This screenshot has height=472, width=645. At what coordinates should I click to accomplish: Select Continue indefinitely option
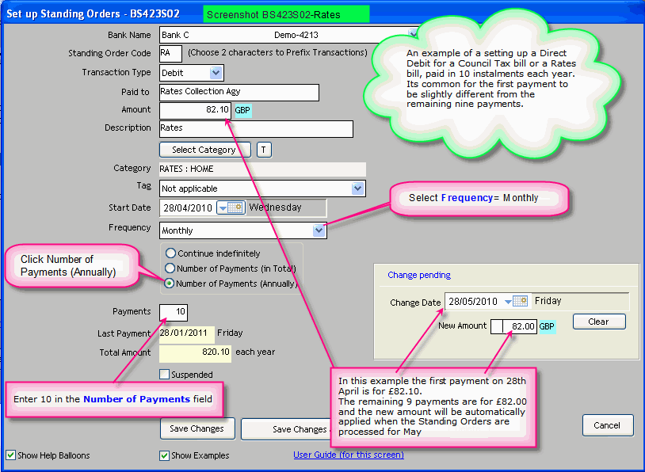[170, 253]
